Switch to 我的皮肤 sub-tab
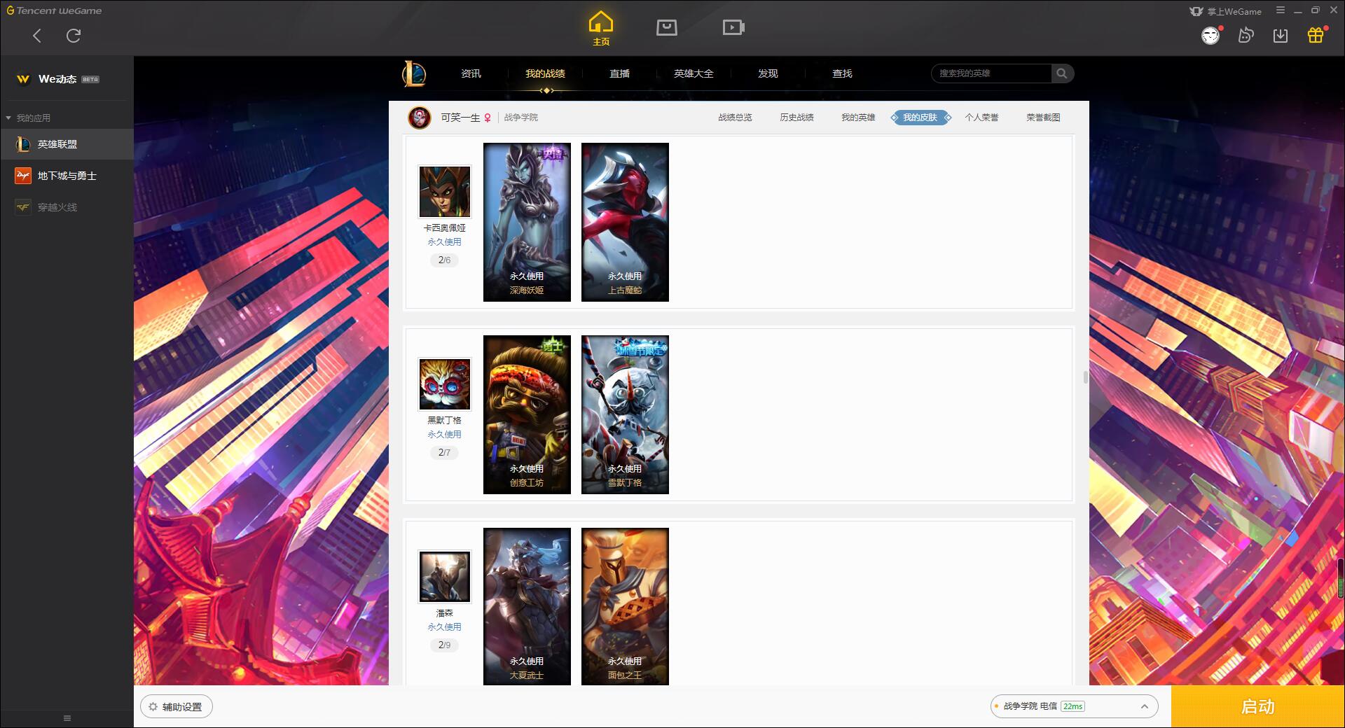This screenshot has height=728, width=1345. [920, 118]
